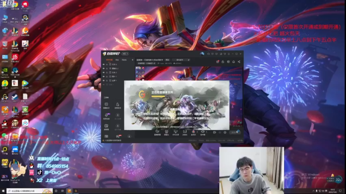Open Task View on the taskbar
Image resolution: width=346 pixels, height=194 pixels.
pos(62,191)
